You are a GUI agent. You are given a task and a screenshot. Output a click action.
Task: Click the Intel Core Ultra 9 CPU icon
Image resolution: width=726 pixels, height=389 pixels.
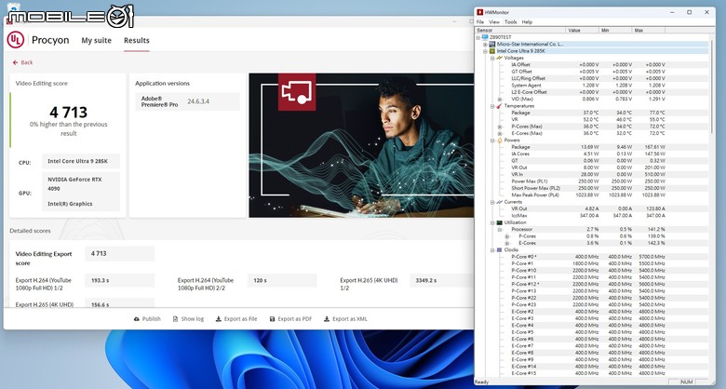(492, 51)
